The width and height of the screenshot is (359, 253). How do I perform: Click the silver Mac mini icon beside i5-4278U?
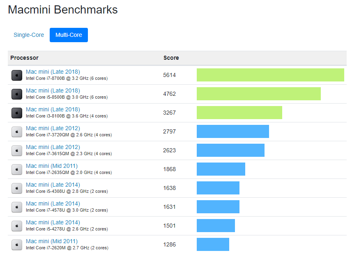pyautogui.click(x=17, y=226)
